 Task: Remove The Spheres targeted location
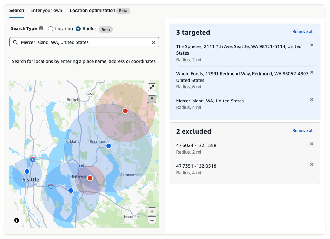312,45
